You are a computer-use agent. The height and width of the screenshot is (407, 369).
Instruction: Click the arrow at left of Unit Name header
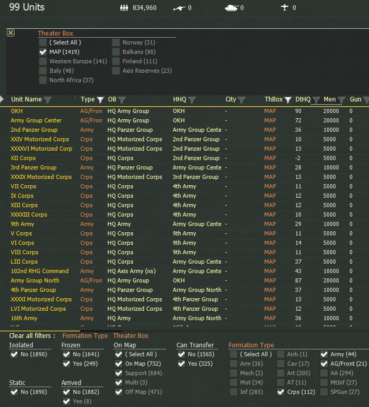pyautogui.click(x=2, y=99)
